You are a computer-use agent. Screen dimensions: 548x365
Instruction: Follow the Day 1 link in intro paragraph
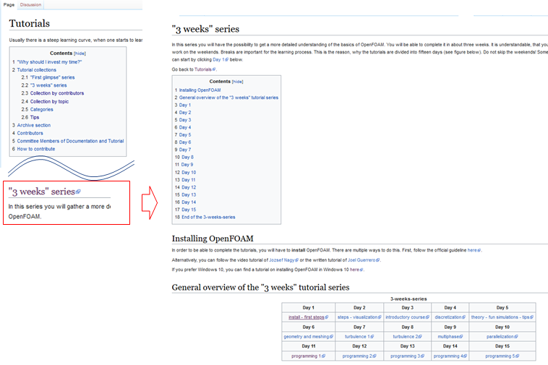click(x=219, y=60)
